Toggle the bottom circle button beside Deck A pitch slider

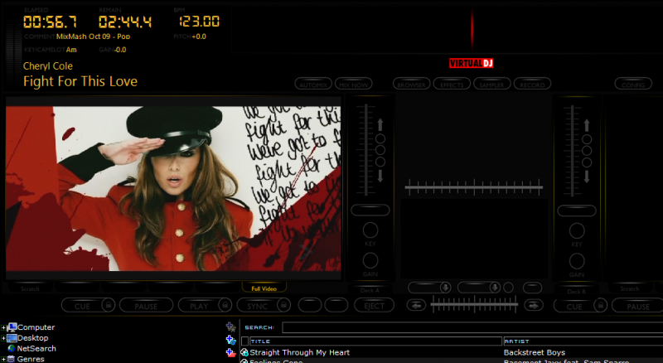coord(380,162)
